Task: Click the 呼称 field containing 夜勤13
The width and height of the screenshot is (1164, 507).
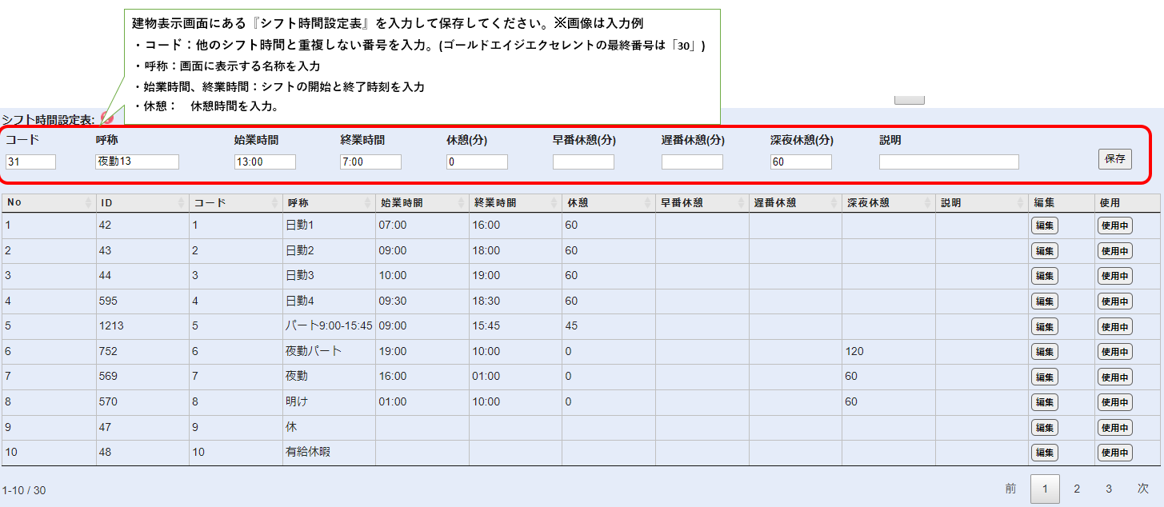Action: point(137,162)
